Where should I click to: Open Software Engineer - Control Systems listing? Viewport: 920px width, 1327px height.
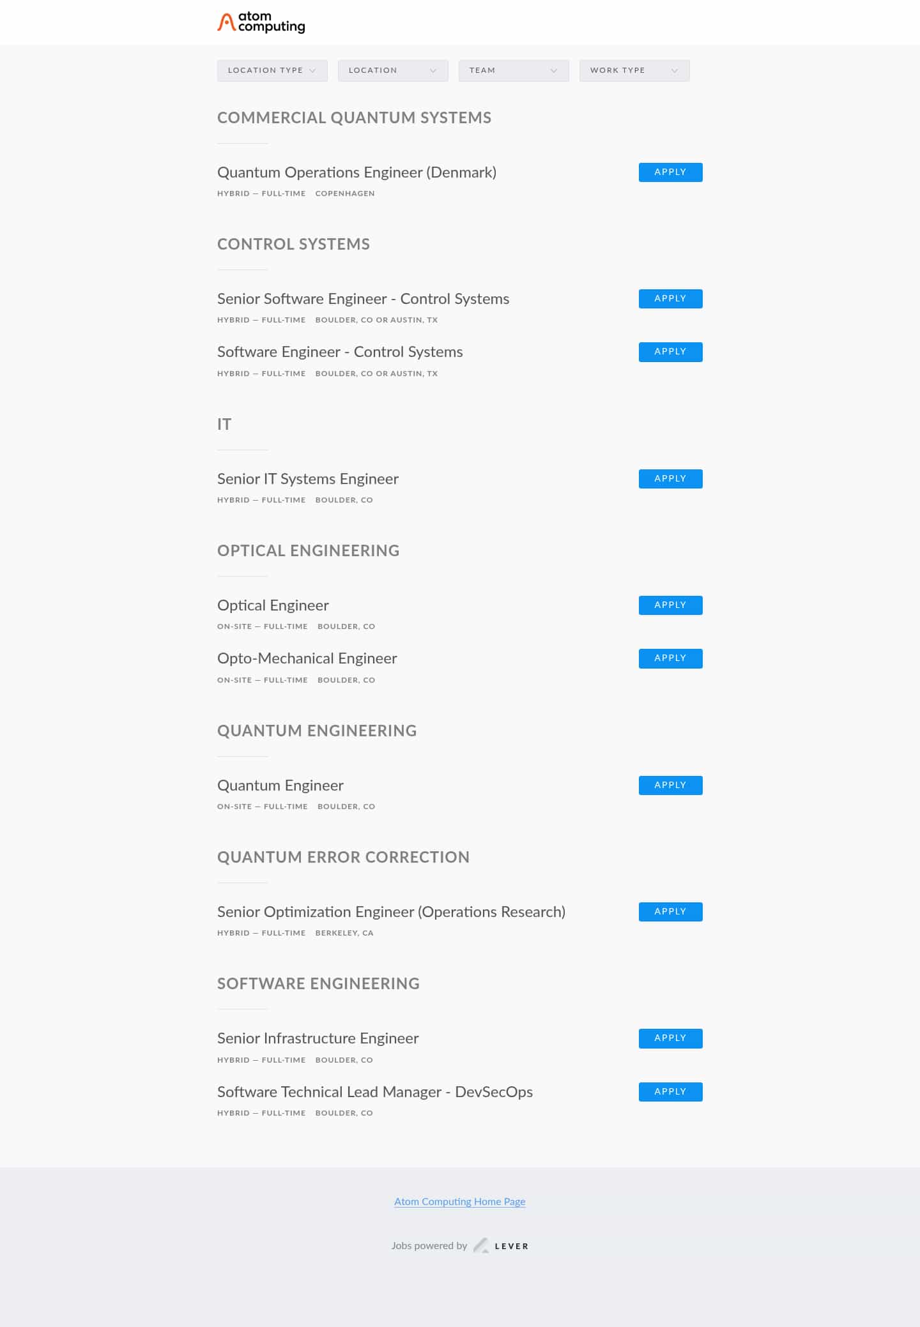click(340, 353)
